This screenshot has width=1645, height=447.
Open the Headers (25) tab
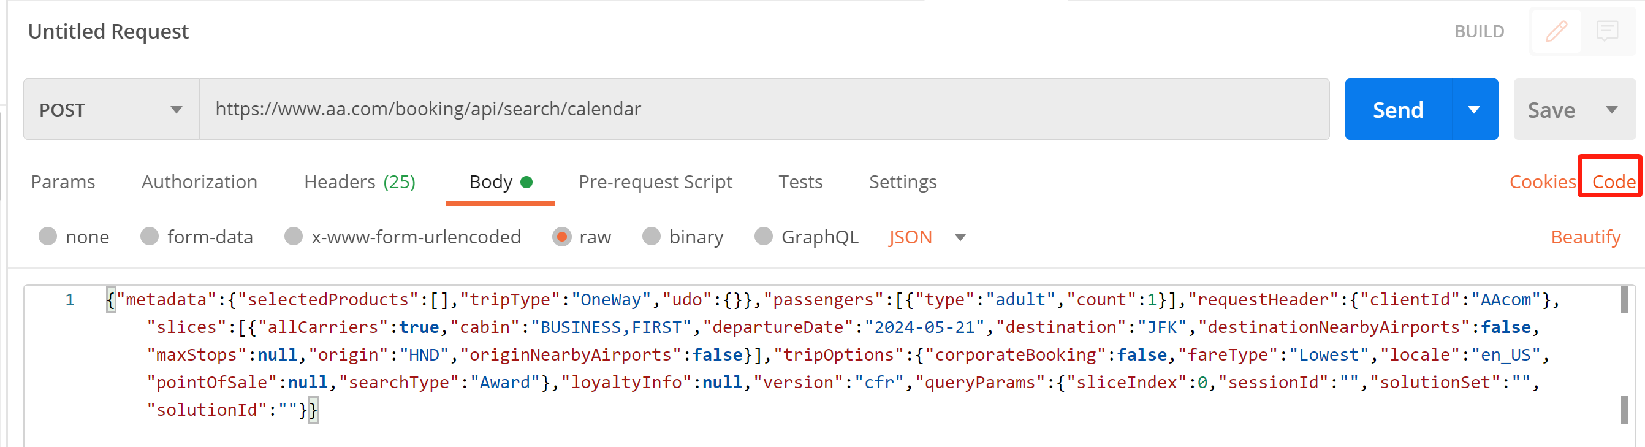point(360,182)
